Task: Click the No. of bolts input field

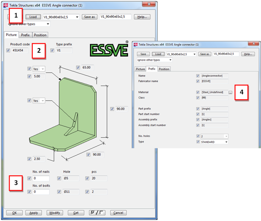Action: (41, 192)
